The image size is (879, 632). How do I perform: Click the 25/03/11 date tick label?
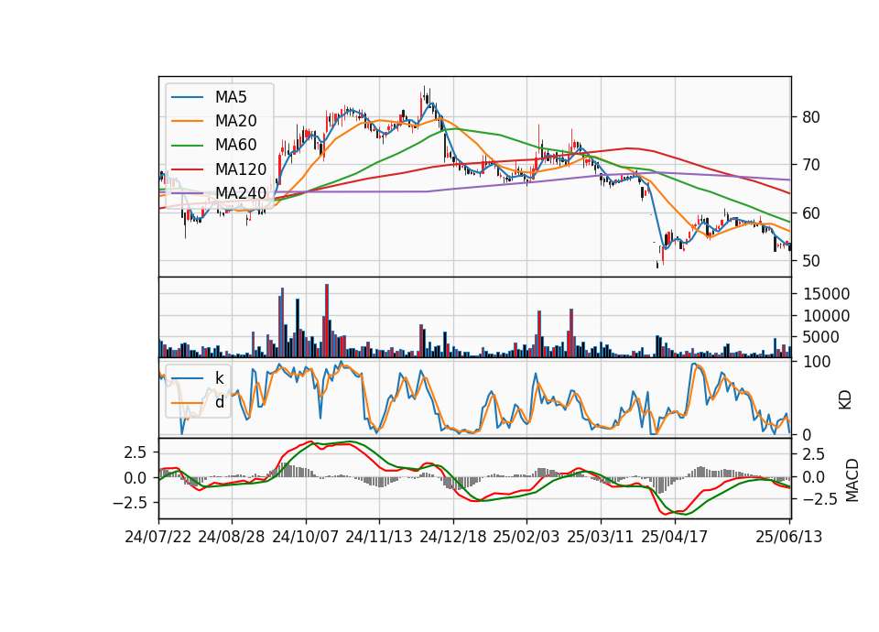[x=601, y=537]
